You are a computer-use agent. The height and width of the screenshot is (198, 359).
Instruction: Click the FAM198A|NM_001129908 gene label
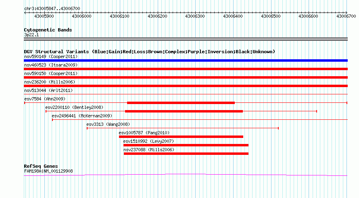coord(48,171)
